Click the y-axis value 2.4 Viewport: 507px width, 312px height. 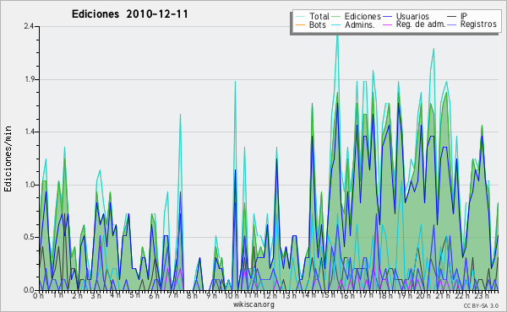pos(29,26)
